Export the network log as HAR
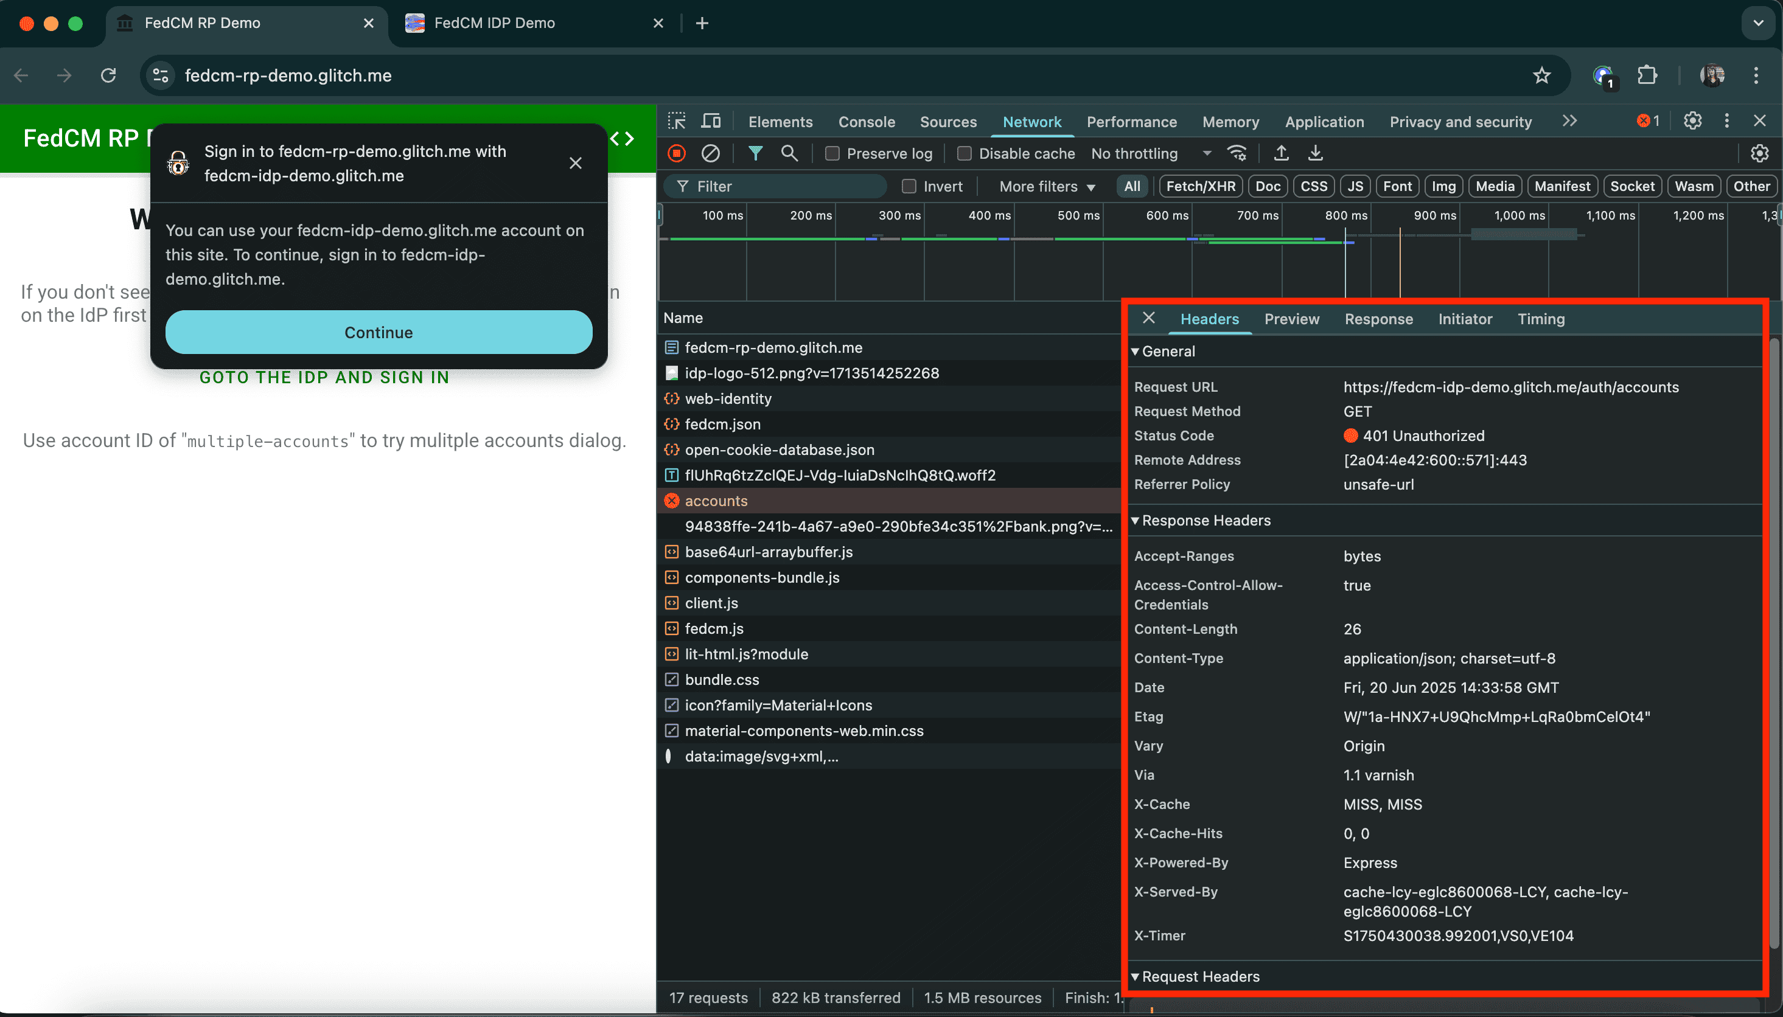1783x1017 pixels. pyautogui.click(x=1315, y=154)
